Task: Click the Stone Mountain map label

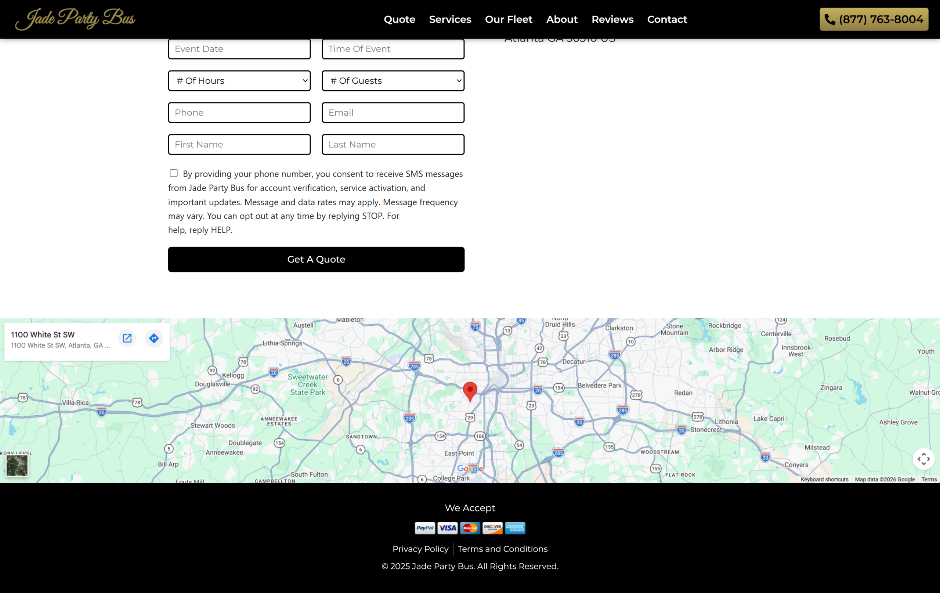Action: pyautogui.click(x=675, y=329)
